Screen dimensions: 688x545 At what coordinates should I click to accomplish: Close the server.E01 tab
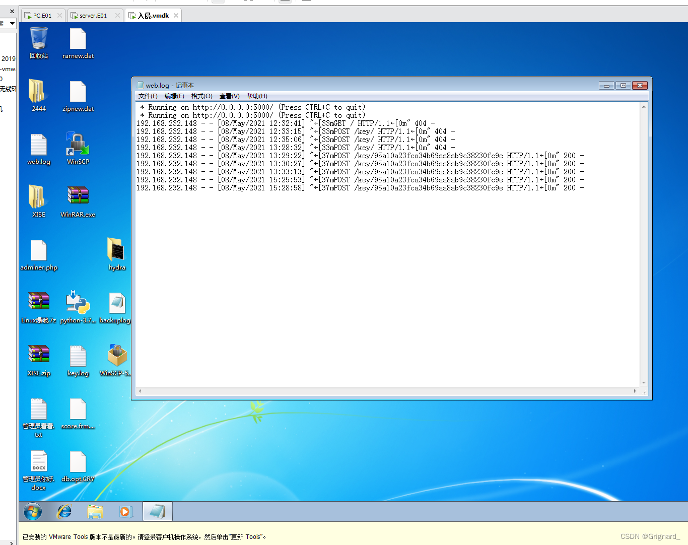(x=117, y=16)
